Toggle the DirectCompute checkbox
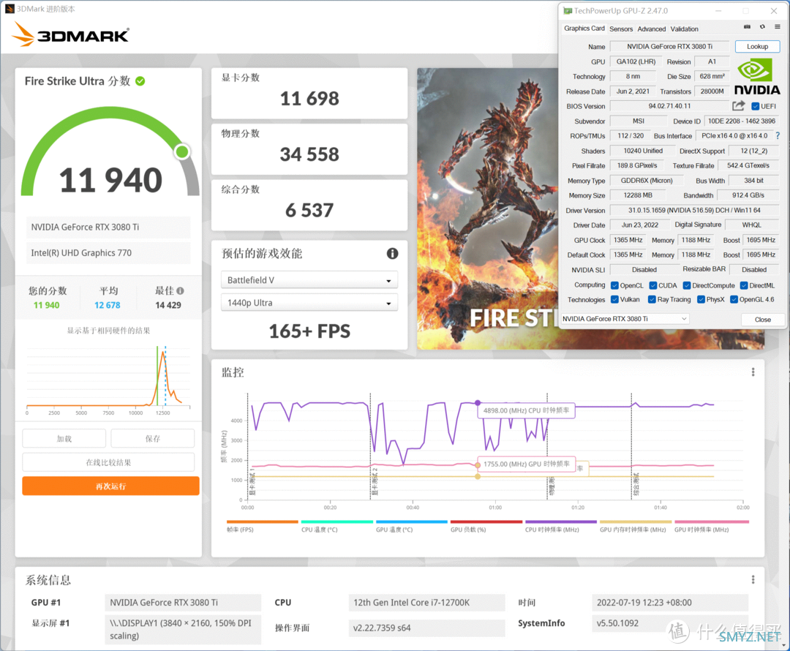 tap(687, 286)
